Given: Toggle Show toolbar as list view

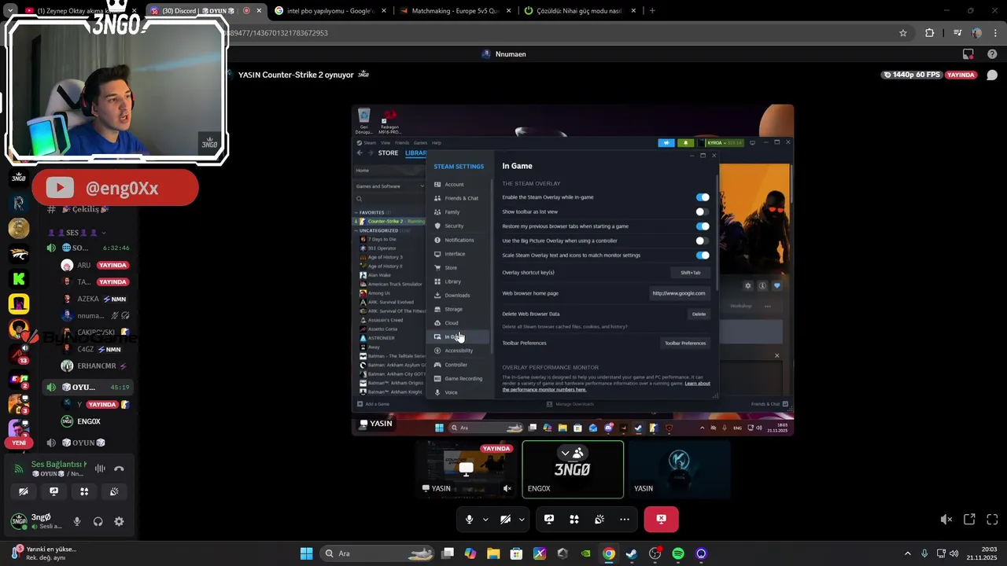Looking at the screenshot, I should pyautogui.click(x=702, y=211).
